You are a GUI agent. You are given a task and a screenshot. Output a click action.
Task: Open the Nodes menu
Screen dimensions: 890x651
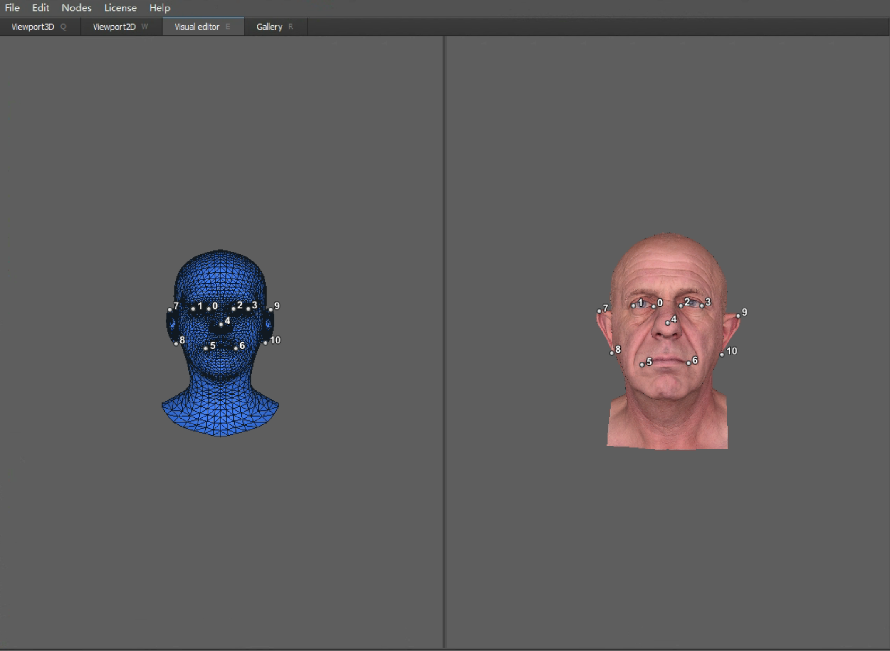[x=77, y=8]
